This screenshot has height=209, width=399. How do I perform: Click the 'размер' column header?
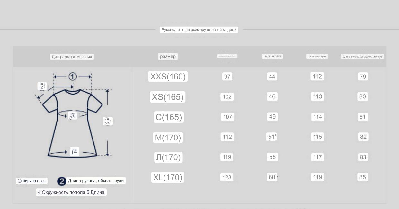click(x=168, y=56)
